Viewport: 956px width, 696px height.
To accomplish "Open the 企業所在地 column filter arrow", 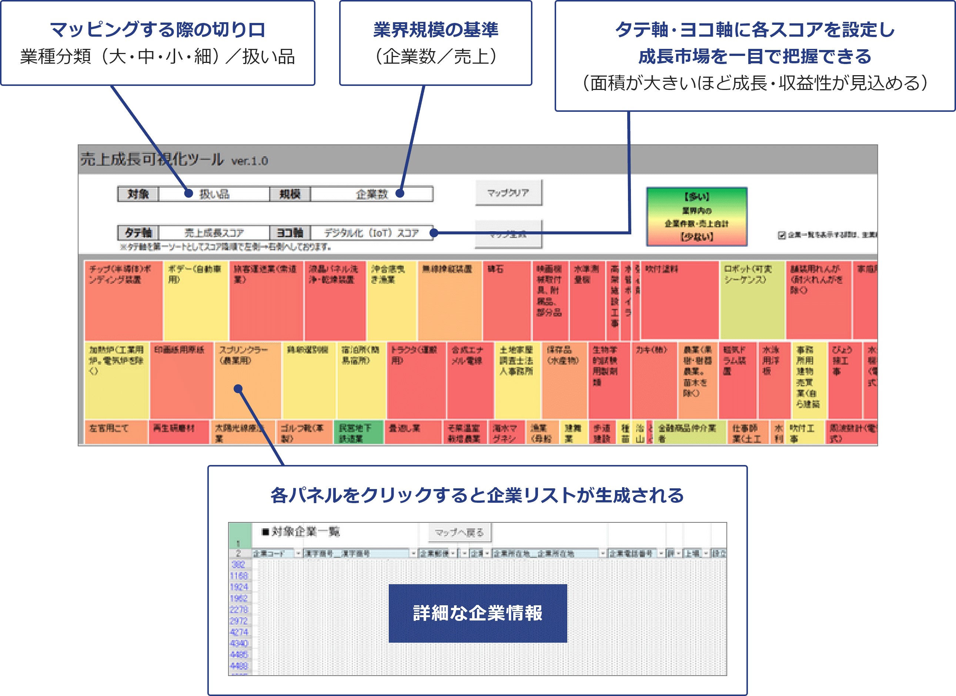I will tap(603, 553).
